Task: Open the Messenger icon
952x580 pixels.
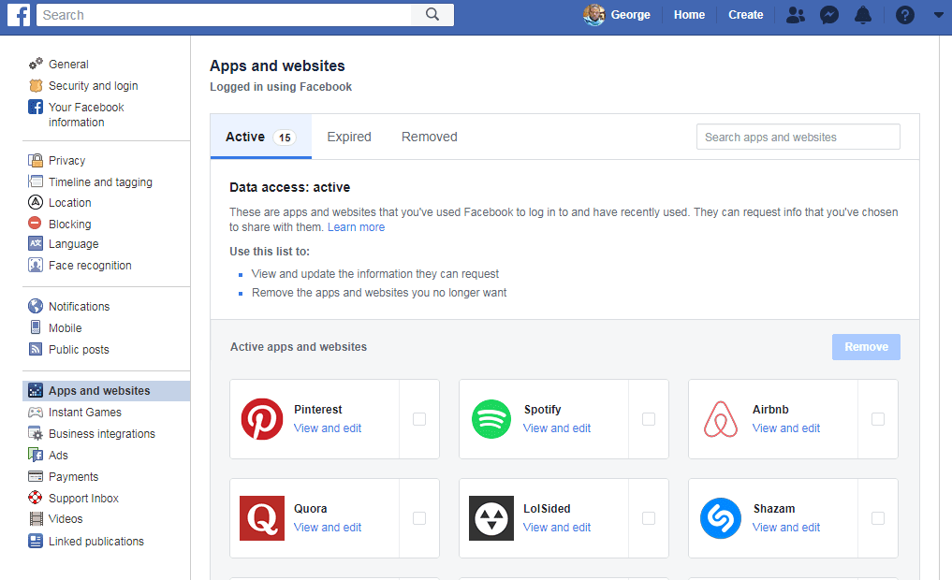Action: pos(829,15)
